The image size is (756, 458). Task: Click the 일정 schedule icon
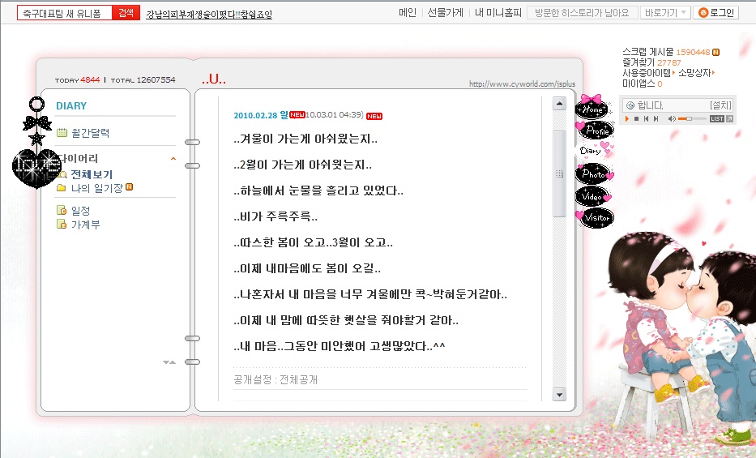coord(62,210)
